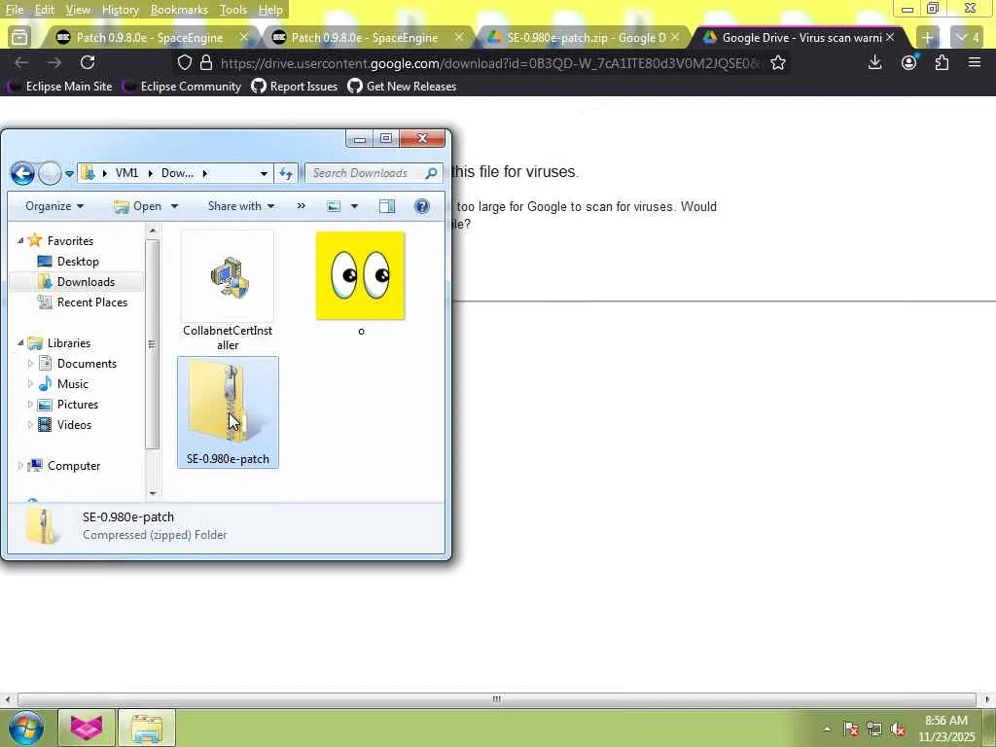Open Get New Releases bookmark
This screenshot has height=747, width=996.
[402, 86]
